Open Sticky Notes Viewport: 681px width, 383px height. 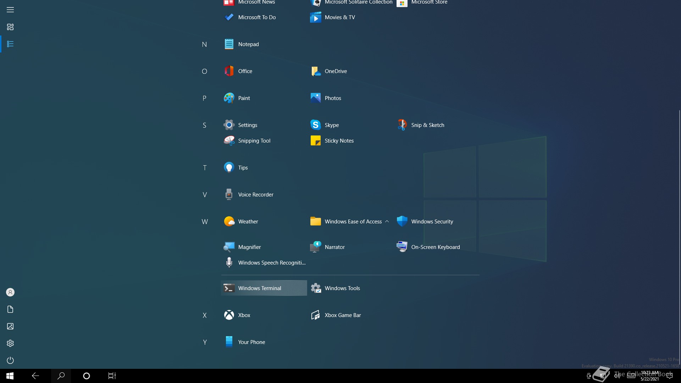pyautogui.click(x=350, y=140)
